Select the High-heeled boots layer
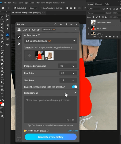 tap(105, 22)
